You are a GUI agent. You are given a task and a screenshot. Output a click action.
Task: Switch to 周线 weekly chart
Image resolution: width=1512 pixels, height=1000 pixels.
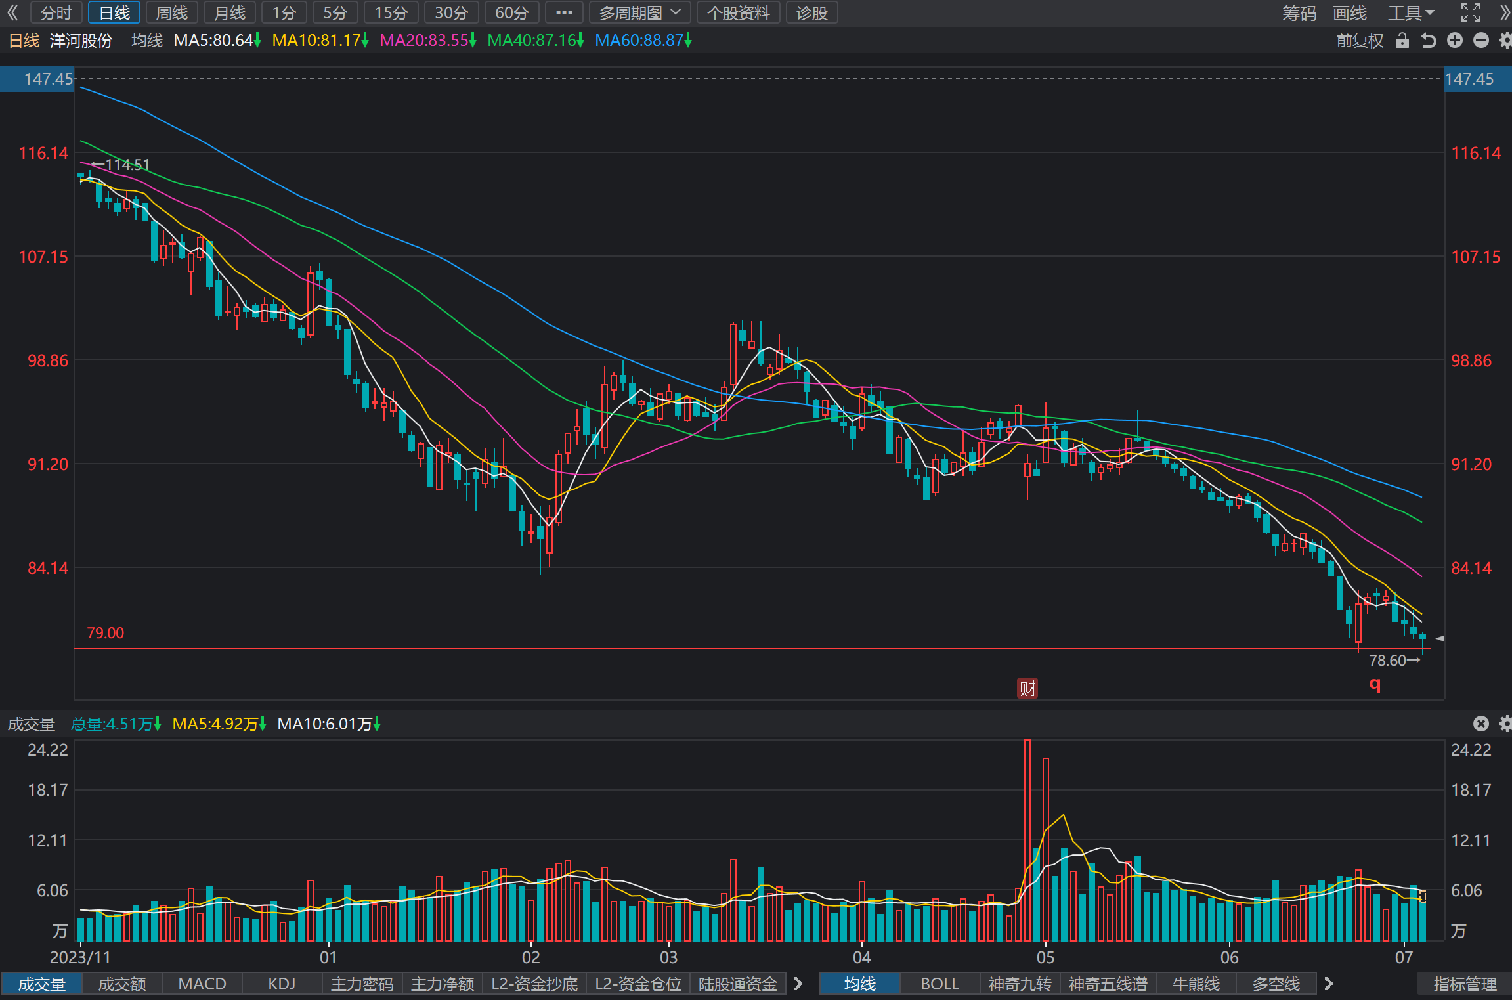coord(172,12)
